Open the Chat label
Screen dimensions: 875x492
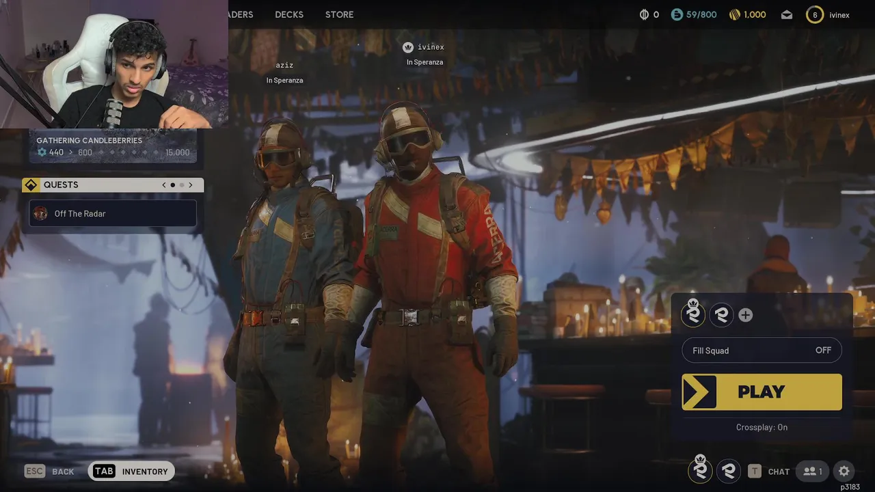(x=779, y=471)
